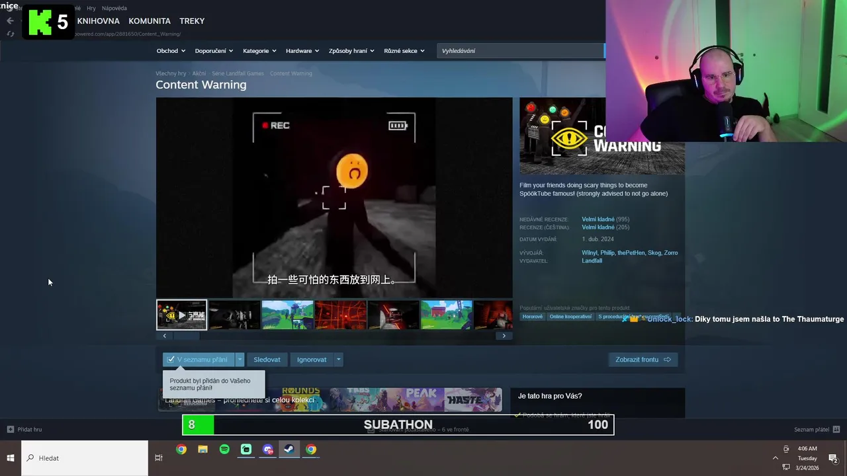
Task: Open the Všechny hry breadcrumb link
Action: coord(171,73)
